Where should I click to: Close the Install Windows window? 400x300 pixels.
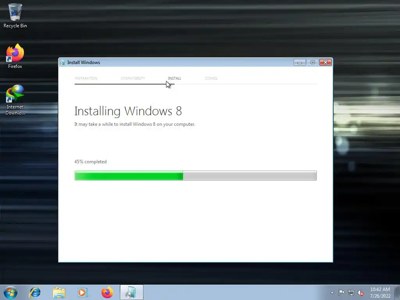[x=325, y=62]
